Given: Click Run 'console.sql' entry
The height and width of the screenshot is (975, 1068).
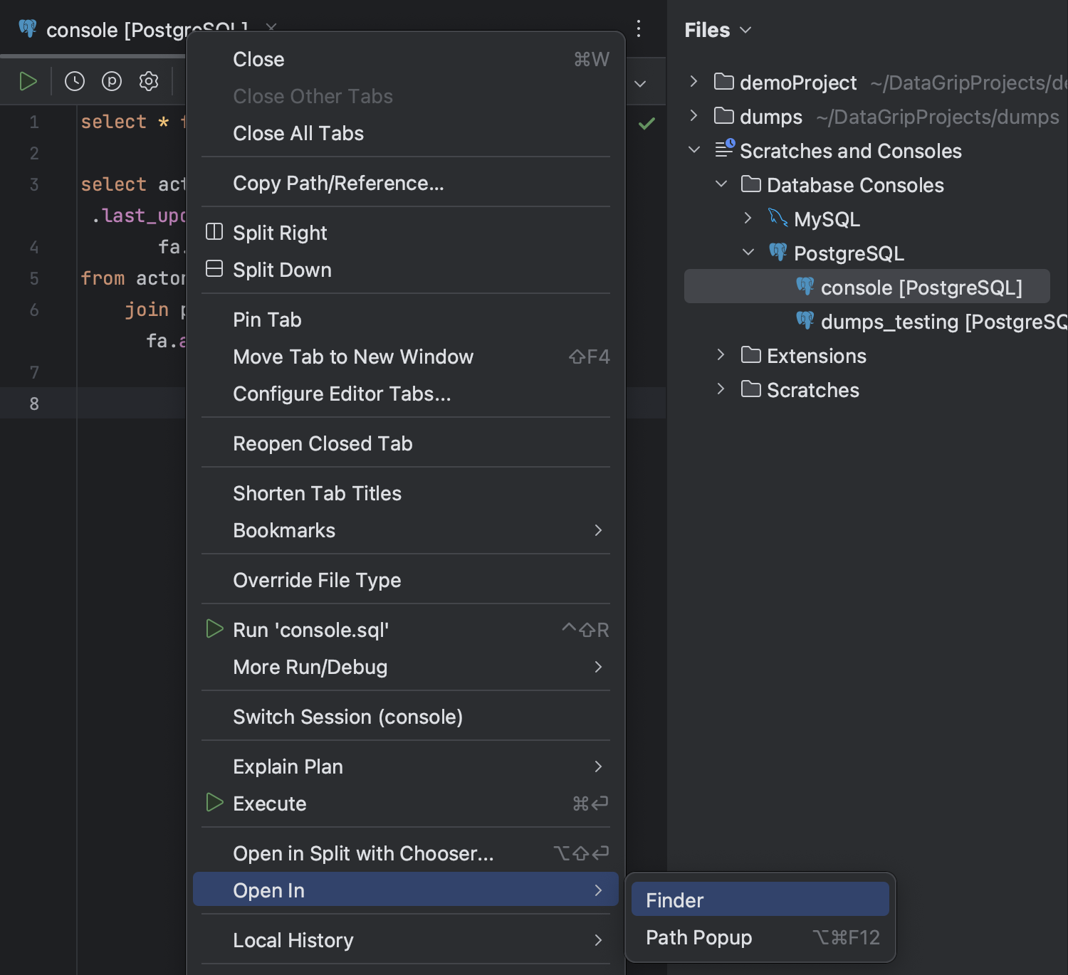Looking at the screenshot, I should pyautogui.click(x=311, y=629).
